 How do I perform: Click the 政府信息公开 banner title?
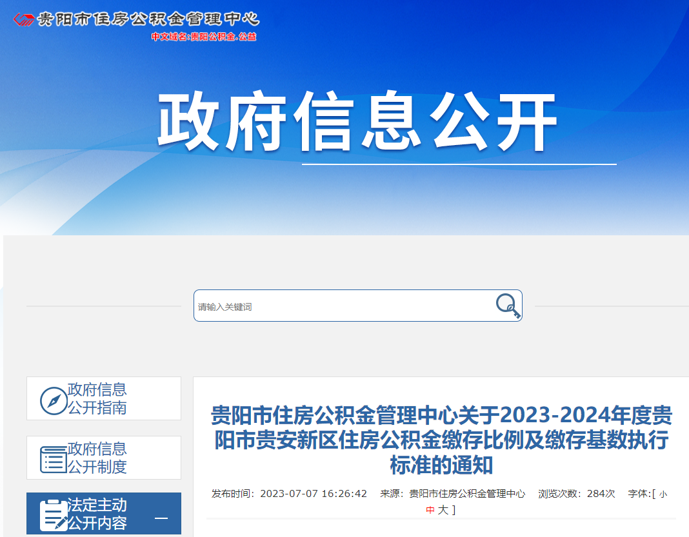pos(357,122)
